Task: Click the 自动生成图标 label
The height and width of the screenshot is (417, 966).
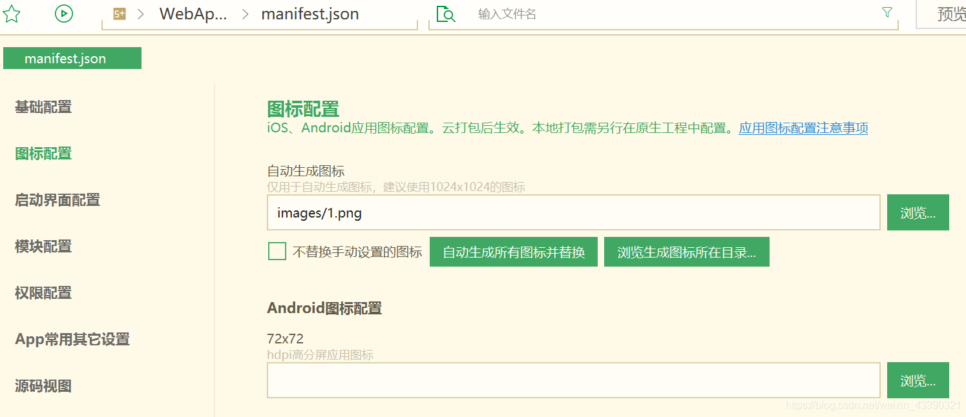Action: click(x=306, y=171)
